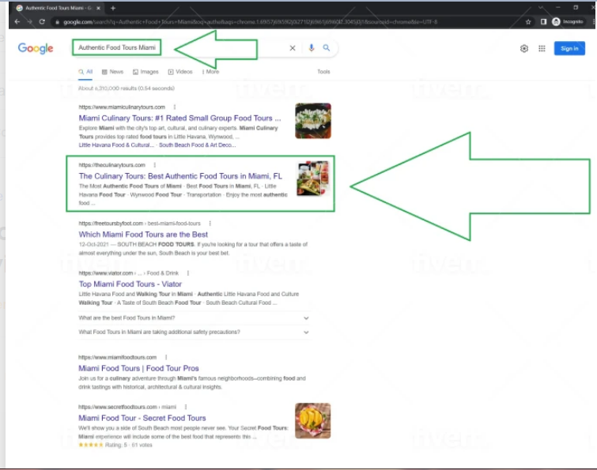The image size is (597, 470).
Task: Submit search with the magnifier icon
Action: (327, 48)
